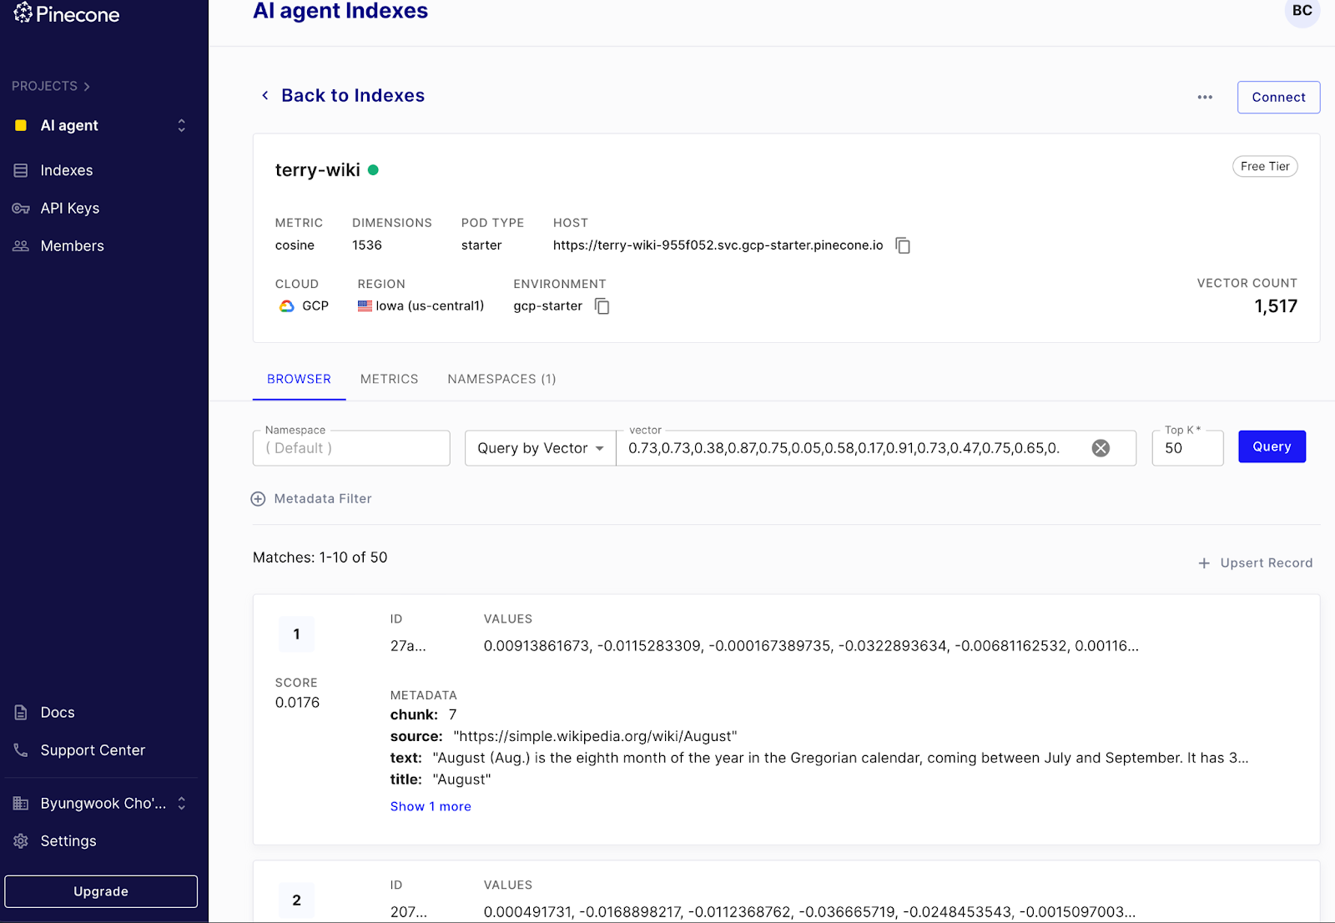This screenshot has width=1335, height=923.
Task: Click the yellow AI agent project icon
Action: click(21, 125)
